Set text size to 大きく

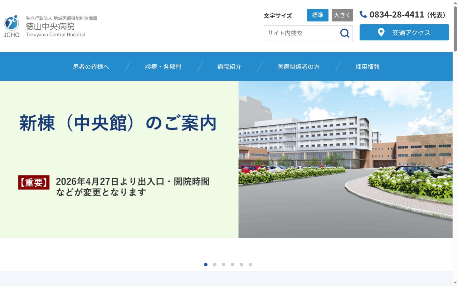pos(342,15)
